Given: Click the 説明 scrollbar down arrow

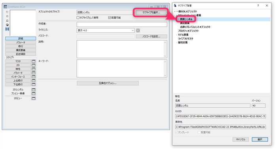Looking at the screenshot, I should point(165,56).
